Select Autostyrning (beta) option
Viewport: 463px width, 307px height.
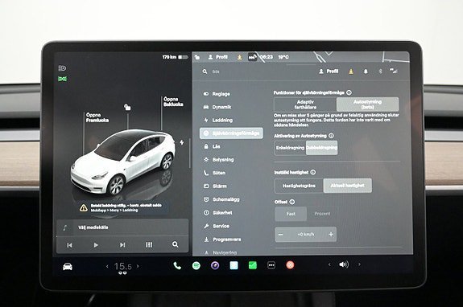(368, 104)
